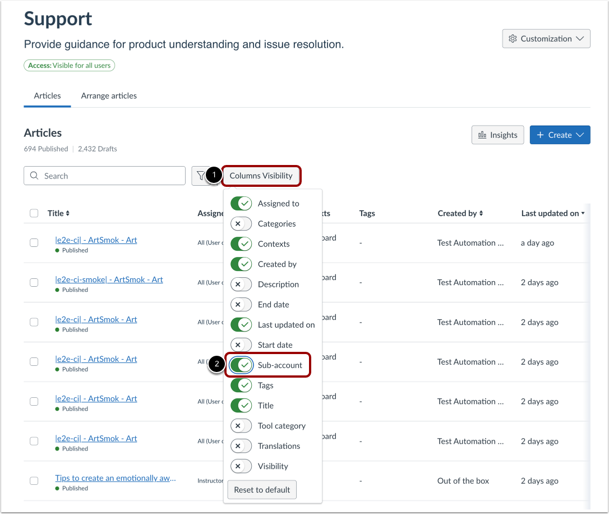
Task: Click the sort arrows on the Title column
Action: coord(68,213)
